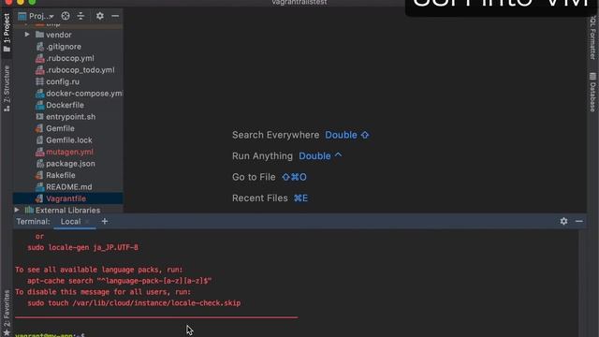Click the External Libraries icon
The image size is (599, 337).
pyautogui.click(x=29, y=210)
